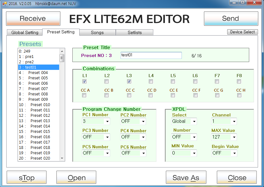Select preset '0: 249' in list
Viewport: 264px width, 187px height.
(x=39, y=51)
